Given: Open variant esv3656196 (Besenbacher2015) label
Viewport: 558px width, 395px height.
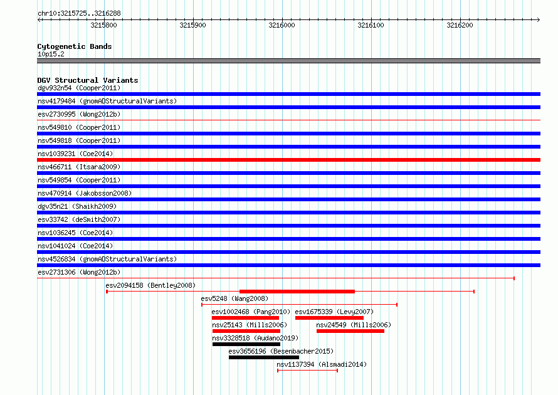Looking at the screenshot, I should (281, 351).
